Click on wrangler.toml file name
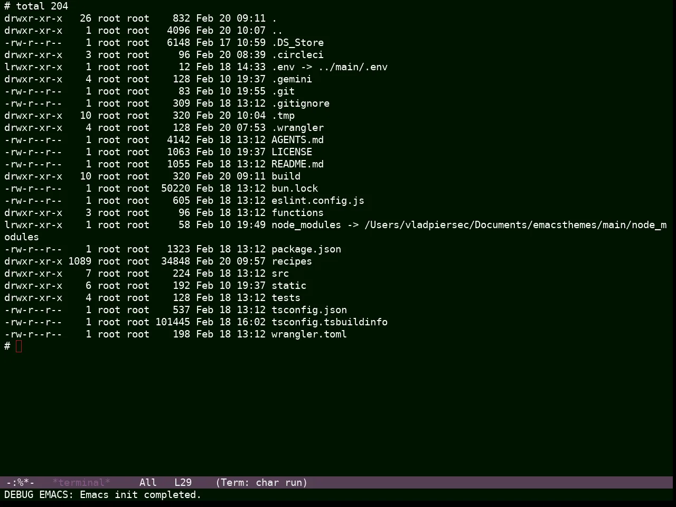 pos(309,334)
